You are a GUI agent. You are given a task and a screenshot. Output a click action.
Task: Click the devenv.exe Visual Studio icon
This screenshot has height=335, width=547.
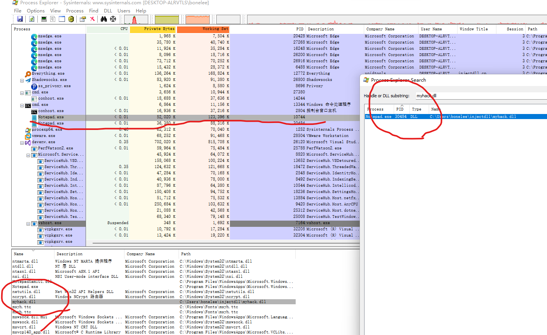[x=28, y=142]
